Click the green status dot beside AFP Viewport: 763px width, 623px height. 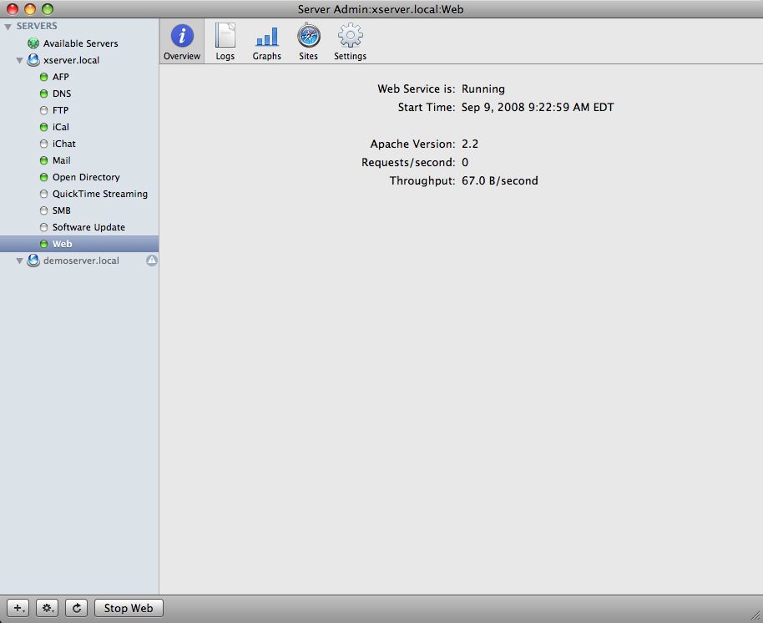[43, 77]
